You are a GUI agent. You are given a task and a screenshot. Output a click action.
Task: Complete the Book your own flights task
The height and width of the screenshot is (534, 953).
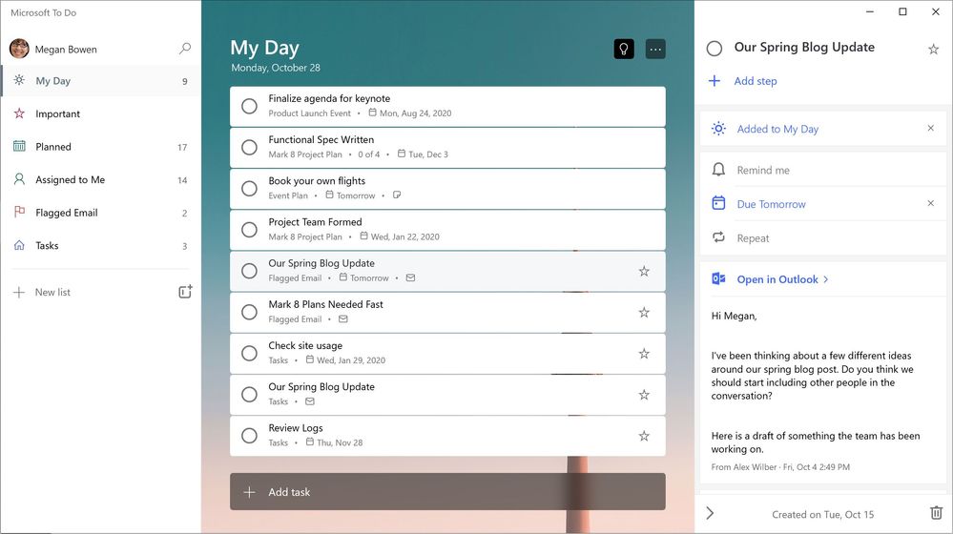click(x=249, y=188)
